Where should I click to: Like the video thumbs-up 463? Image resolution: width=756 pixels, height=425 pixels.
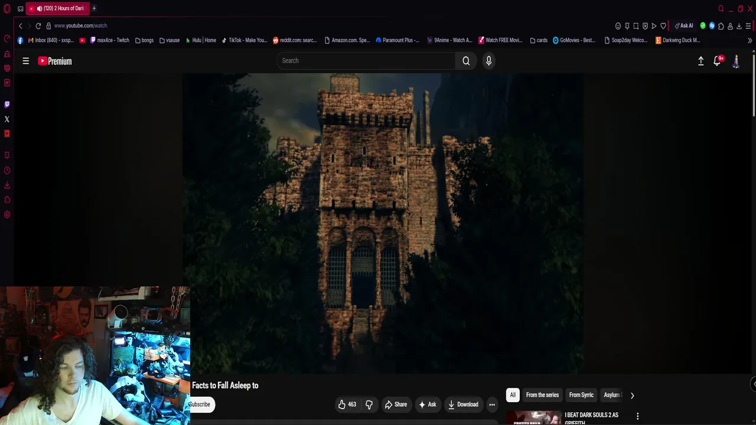coord(347,404)
